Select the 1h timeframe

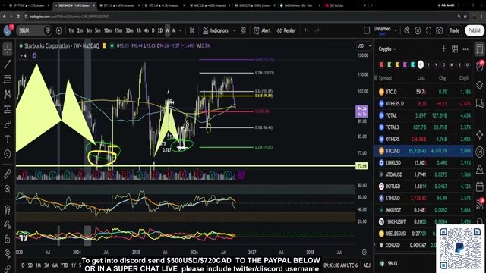coord(139,30)
